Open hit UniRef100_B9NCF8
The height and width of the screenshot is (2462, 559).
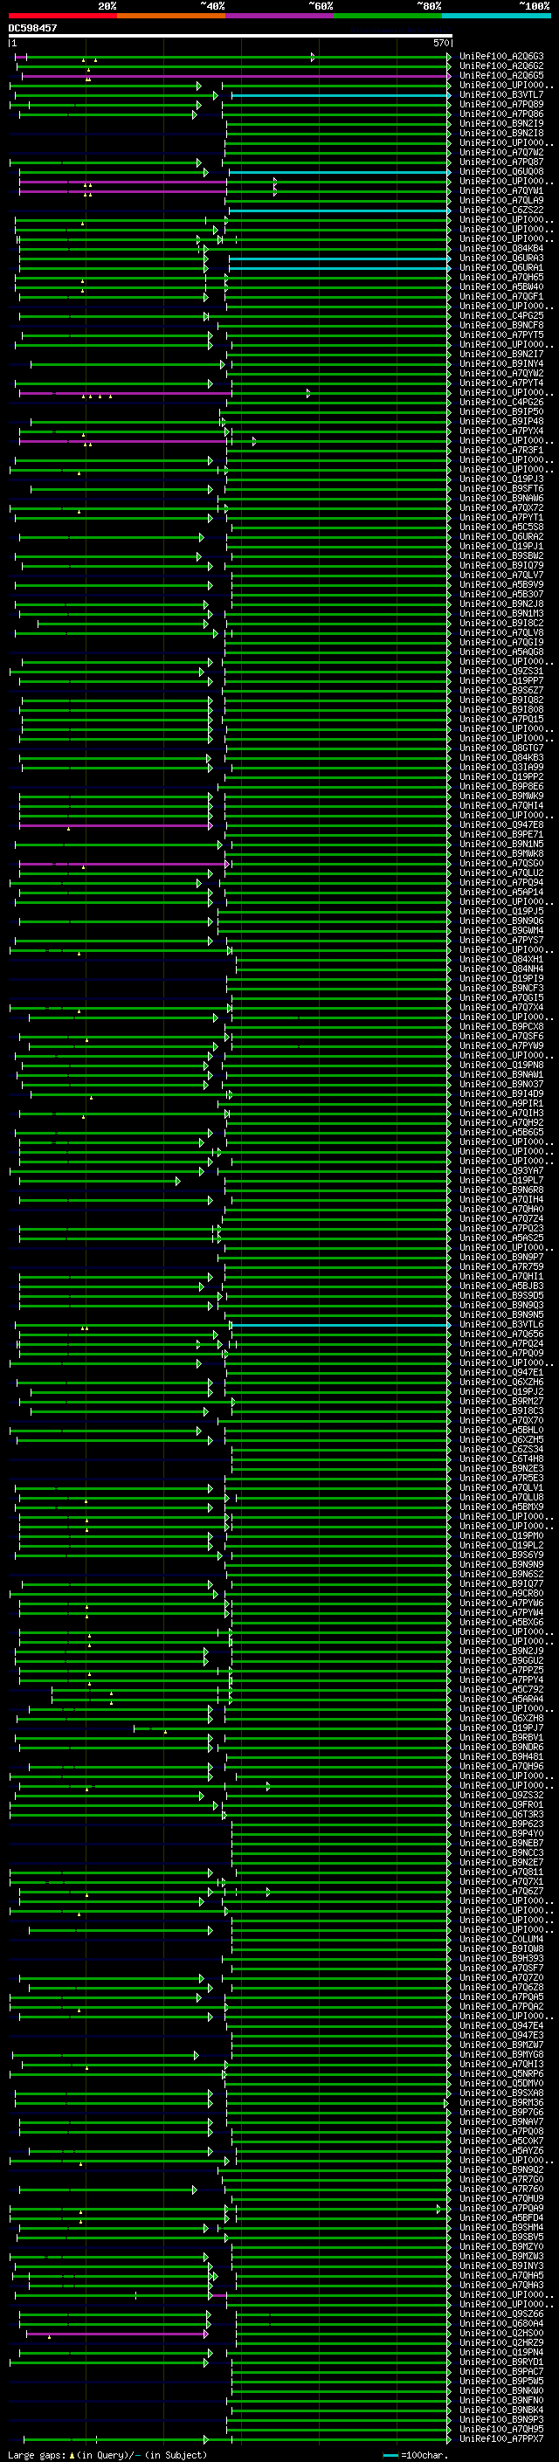pos(501,325)
